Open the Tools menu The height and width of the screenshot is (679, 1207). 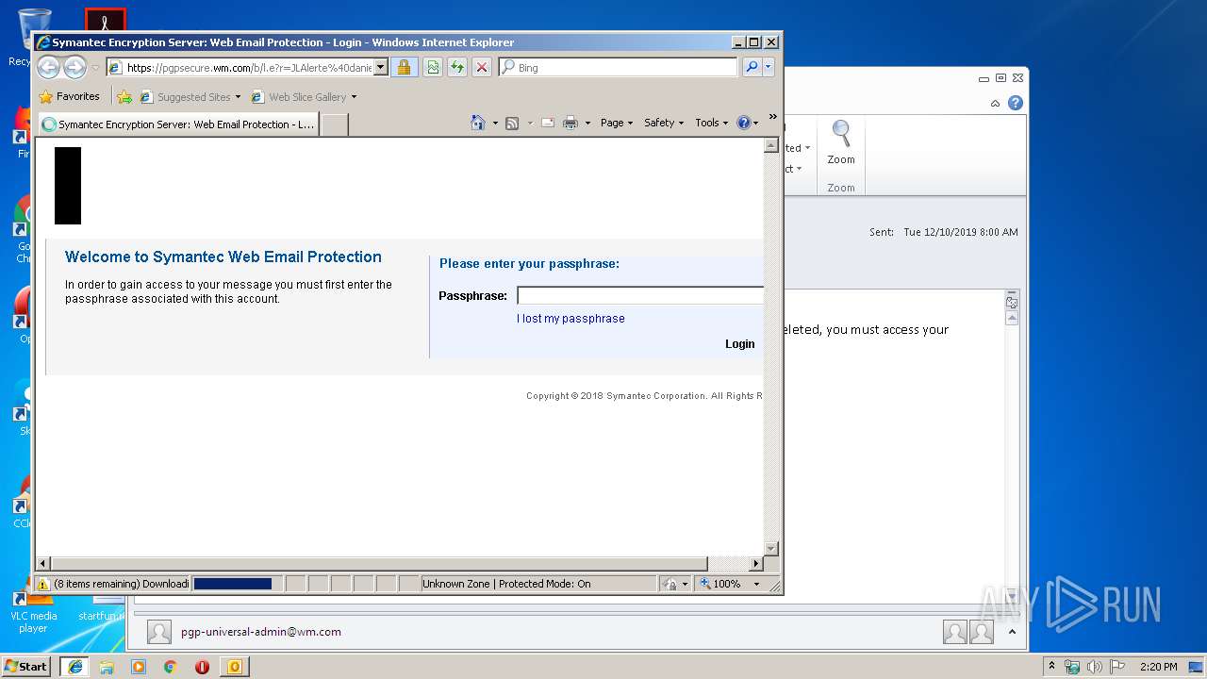712,123
